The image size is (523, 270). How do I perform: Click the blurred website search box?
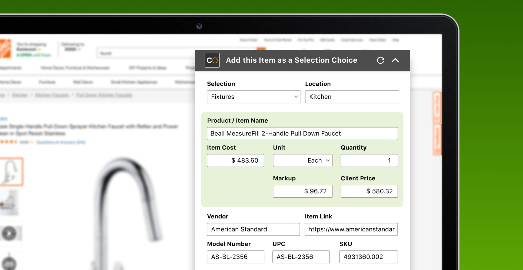(146, 53)
